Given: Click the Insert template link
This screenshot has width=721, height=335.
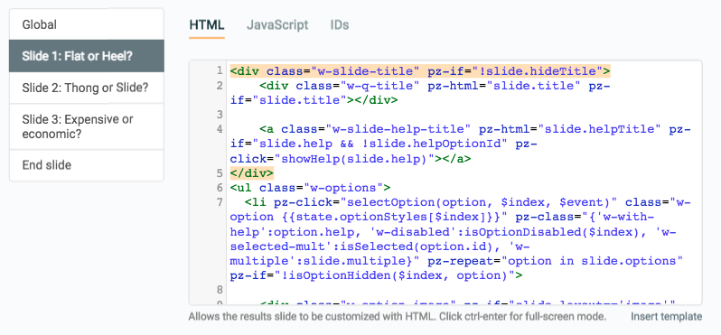Looking at the screenshot, I should 666,317.
